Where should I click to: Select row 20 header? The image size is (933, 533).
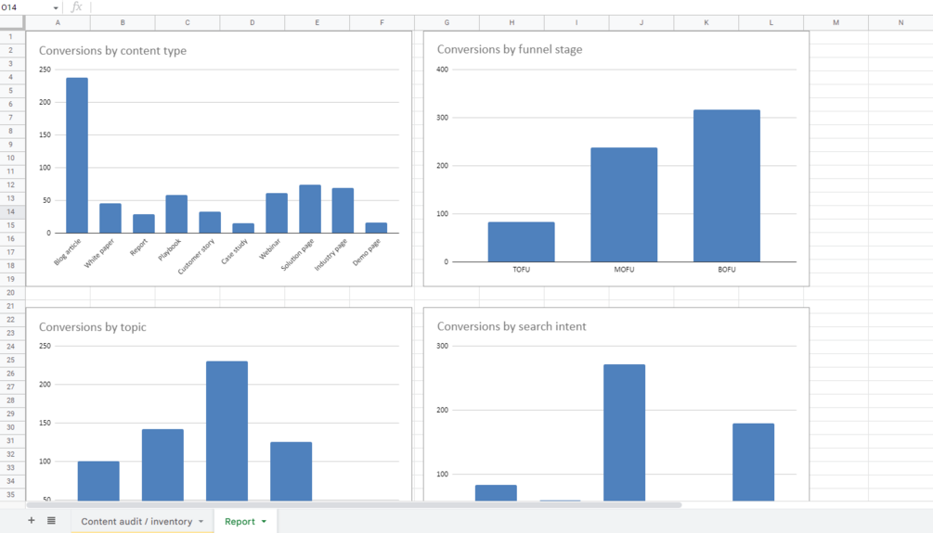coord(11,292)
